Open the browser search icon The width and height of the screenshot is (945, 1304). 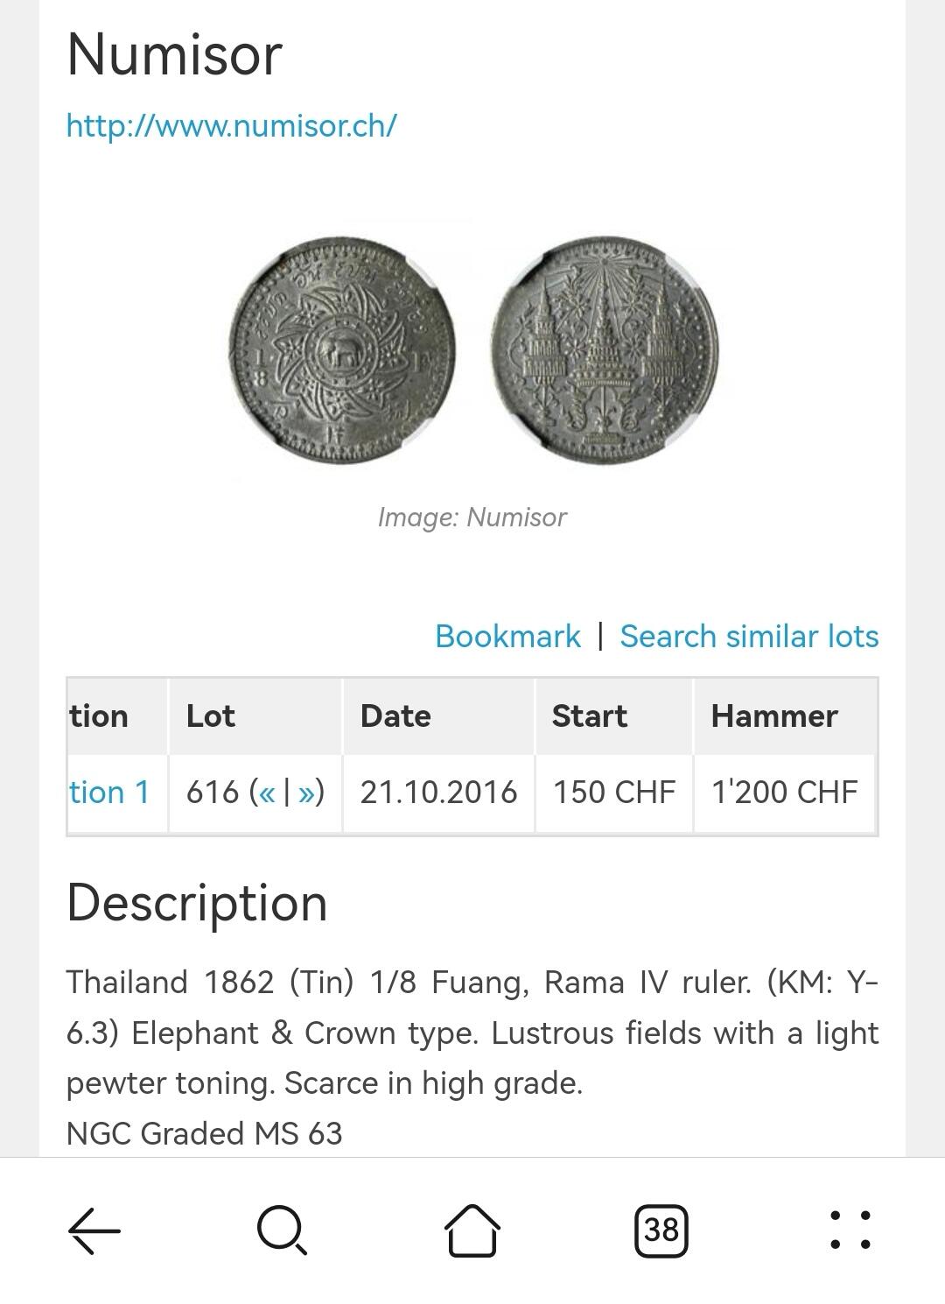tap(282, 1230)
